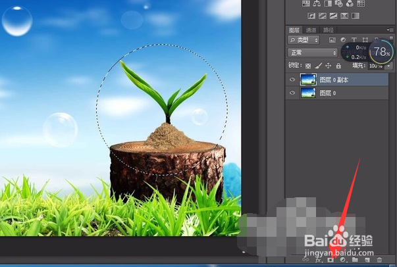Image resolution: width=397 pixels, height=267 pixels.
Task: Hide the 图层 0 layer
Action: 292,93
